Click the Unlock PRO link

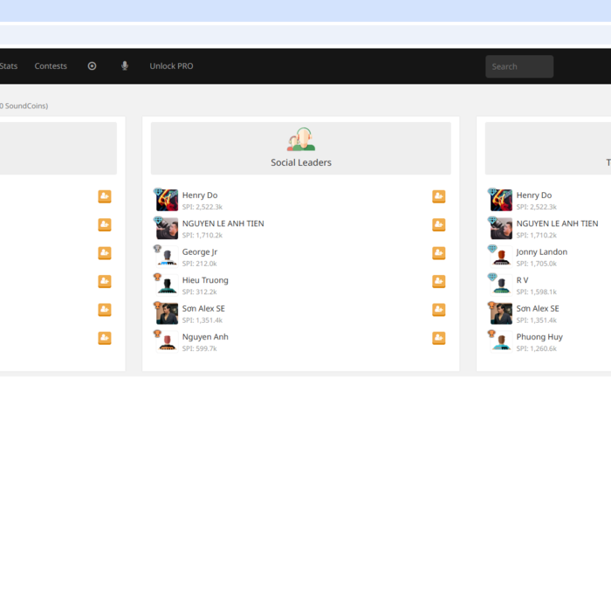(x=171, y=66)
